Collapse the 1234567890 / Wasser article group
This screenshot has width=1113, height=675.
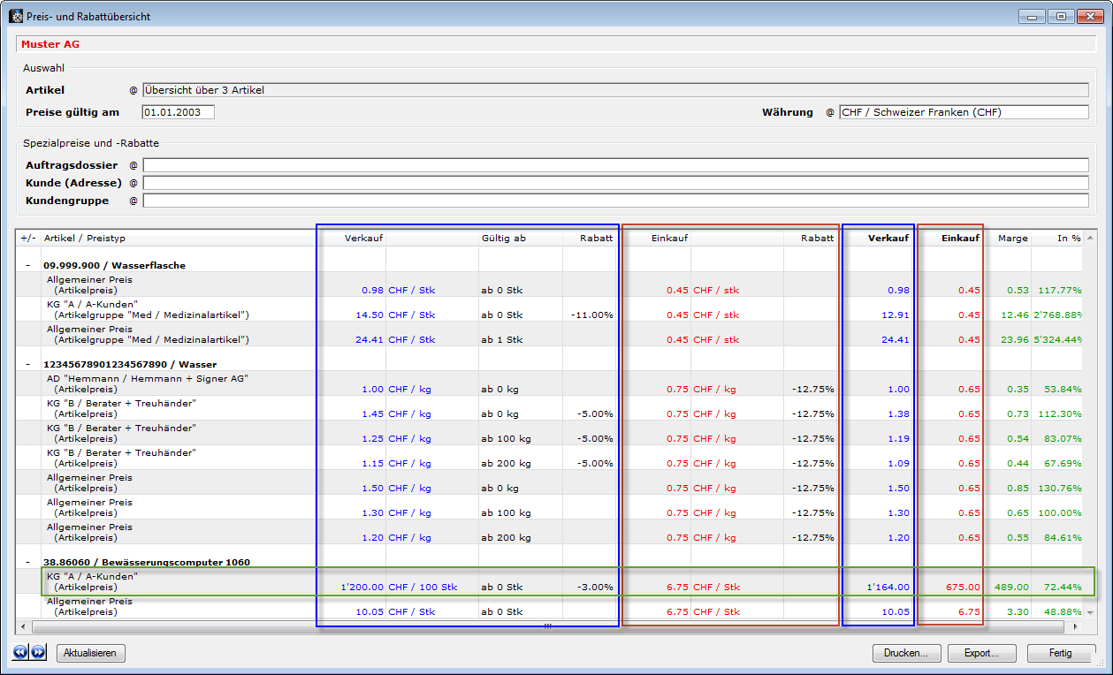click(27, 364)
